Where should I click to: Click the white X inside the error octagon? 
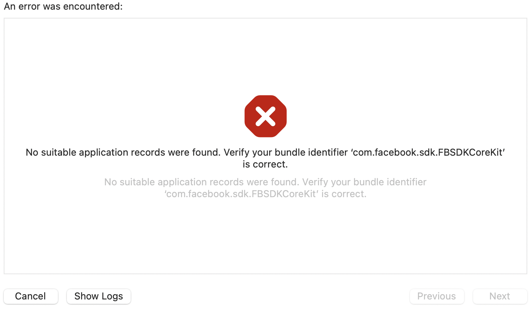[265, 116]
